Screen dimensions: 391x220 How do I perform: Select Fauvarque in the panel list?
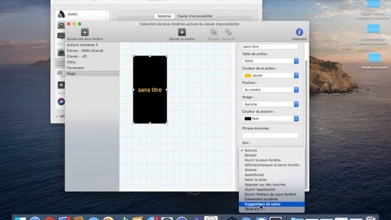coord(92,68)
